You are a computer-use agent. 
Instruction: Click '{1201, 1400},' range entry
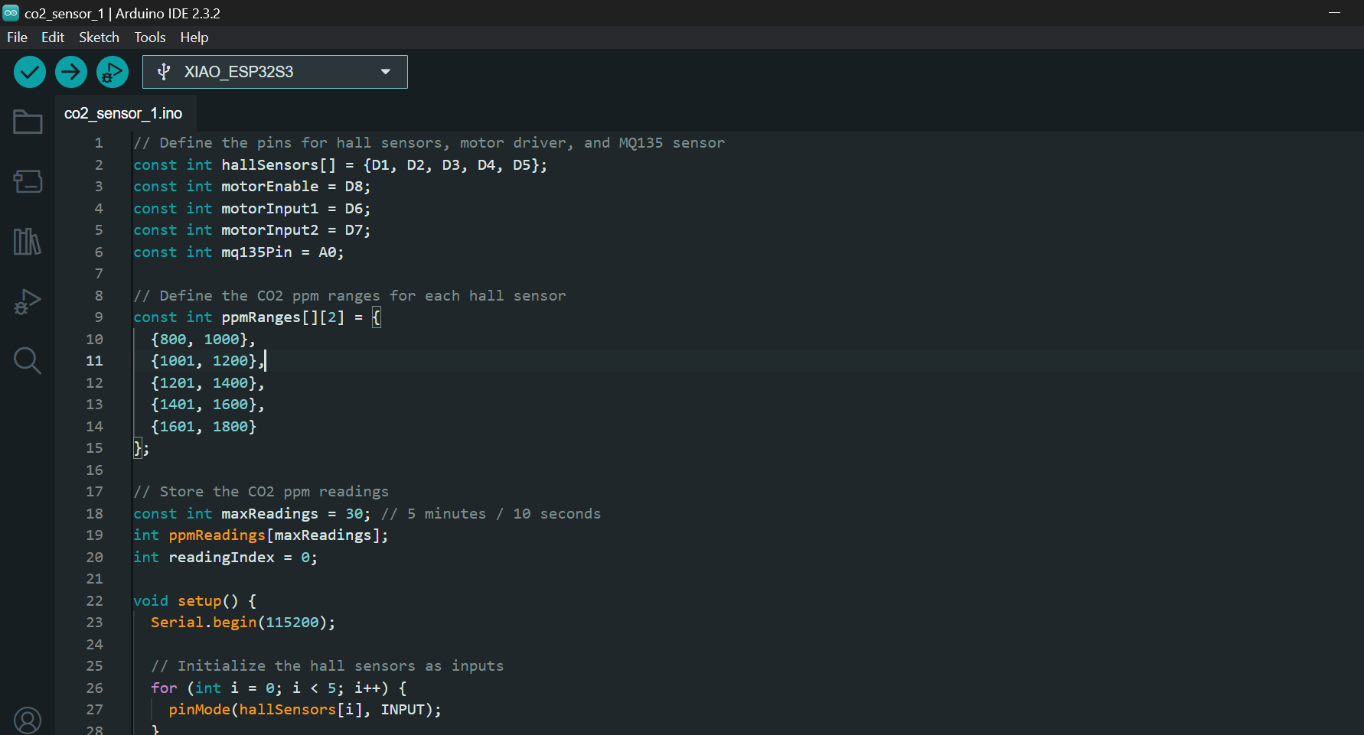pos(207,383)
